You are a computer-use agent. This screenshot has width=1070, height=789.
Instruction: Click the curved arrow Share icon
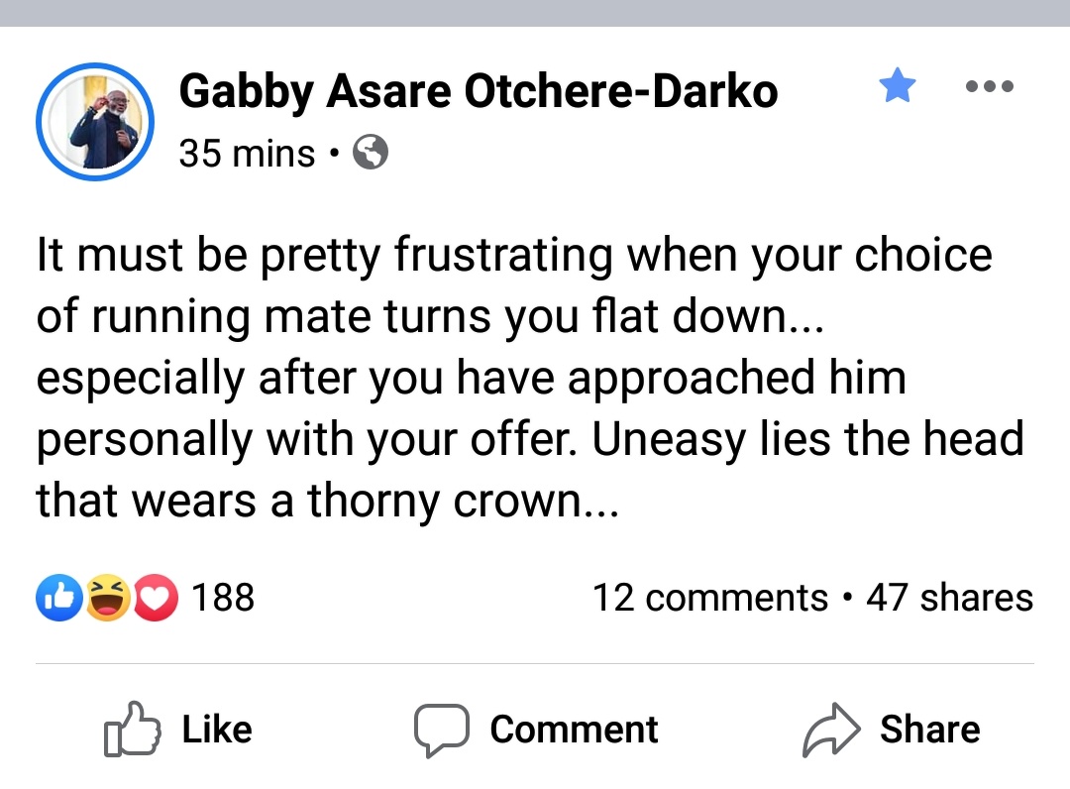coord(830,730)
